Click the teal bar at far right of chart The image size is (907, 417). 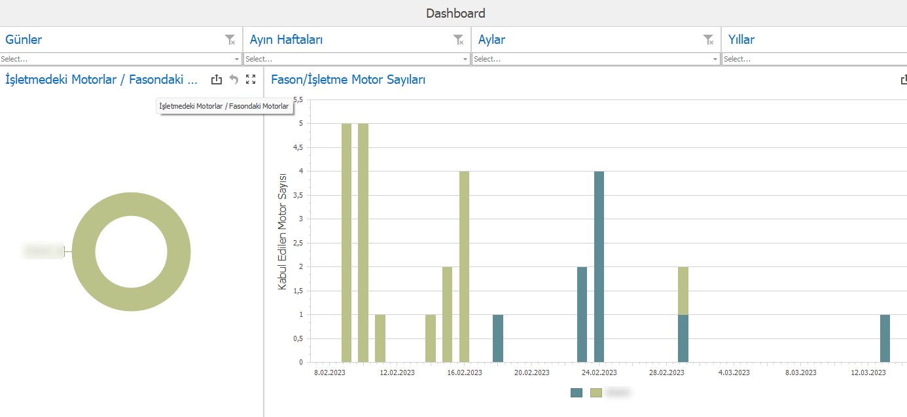click(885, 338)
